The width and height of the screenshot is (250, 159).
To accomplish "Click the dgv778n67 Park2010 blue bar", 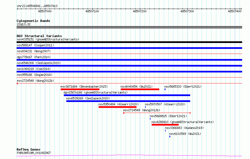I will point(129,60).
